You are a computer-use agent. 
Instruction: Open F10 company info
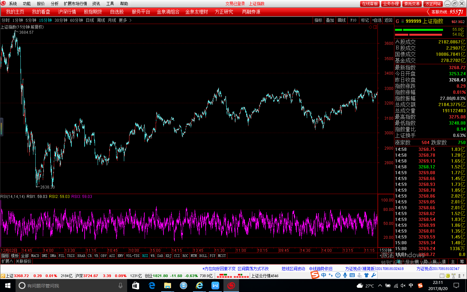[353, 20]
